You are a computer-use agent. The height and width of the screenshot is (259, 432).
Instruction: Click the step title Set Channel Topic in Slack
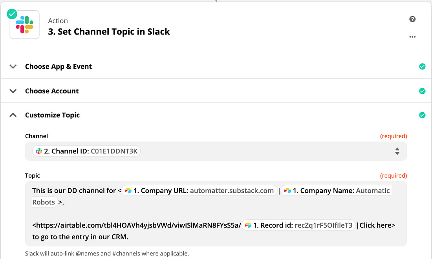pos(109,32)
